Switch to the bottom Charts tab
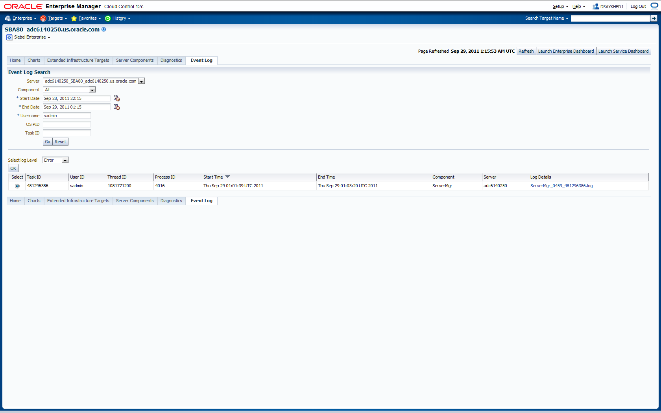This screenshot has width=661, height=413. (x=34, y=201)
